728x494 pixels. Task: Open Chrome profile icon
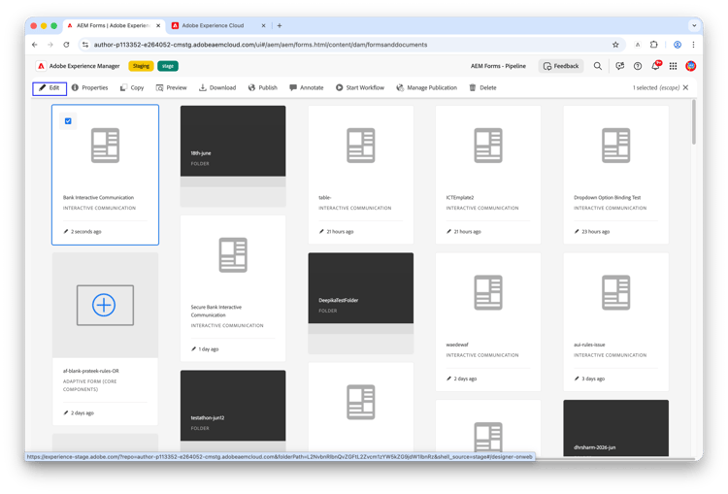678,45
